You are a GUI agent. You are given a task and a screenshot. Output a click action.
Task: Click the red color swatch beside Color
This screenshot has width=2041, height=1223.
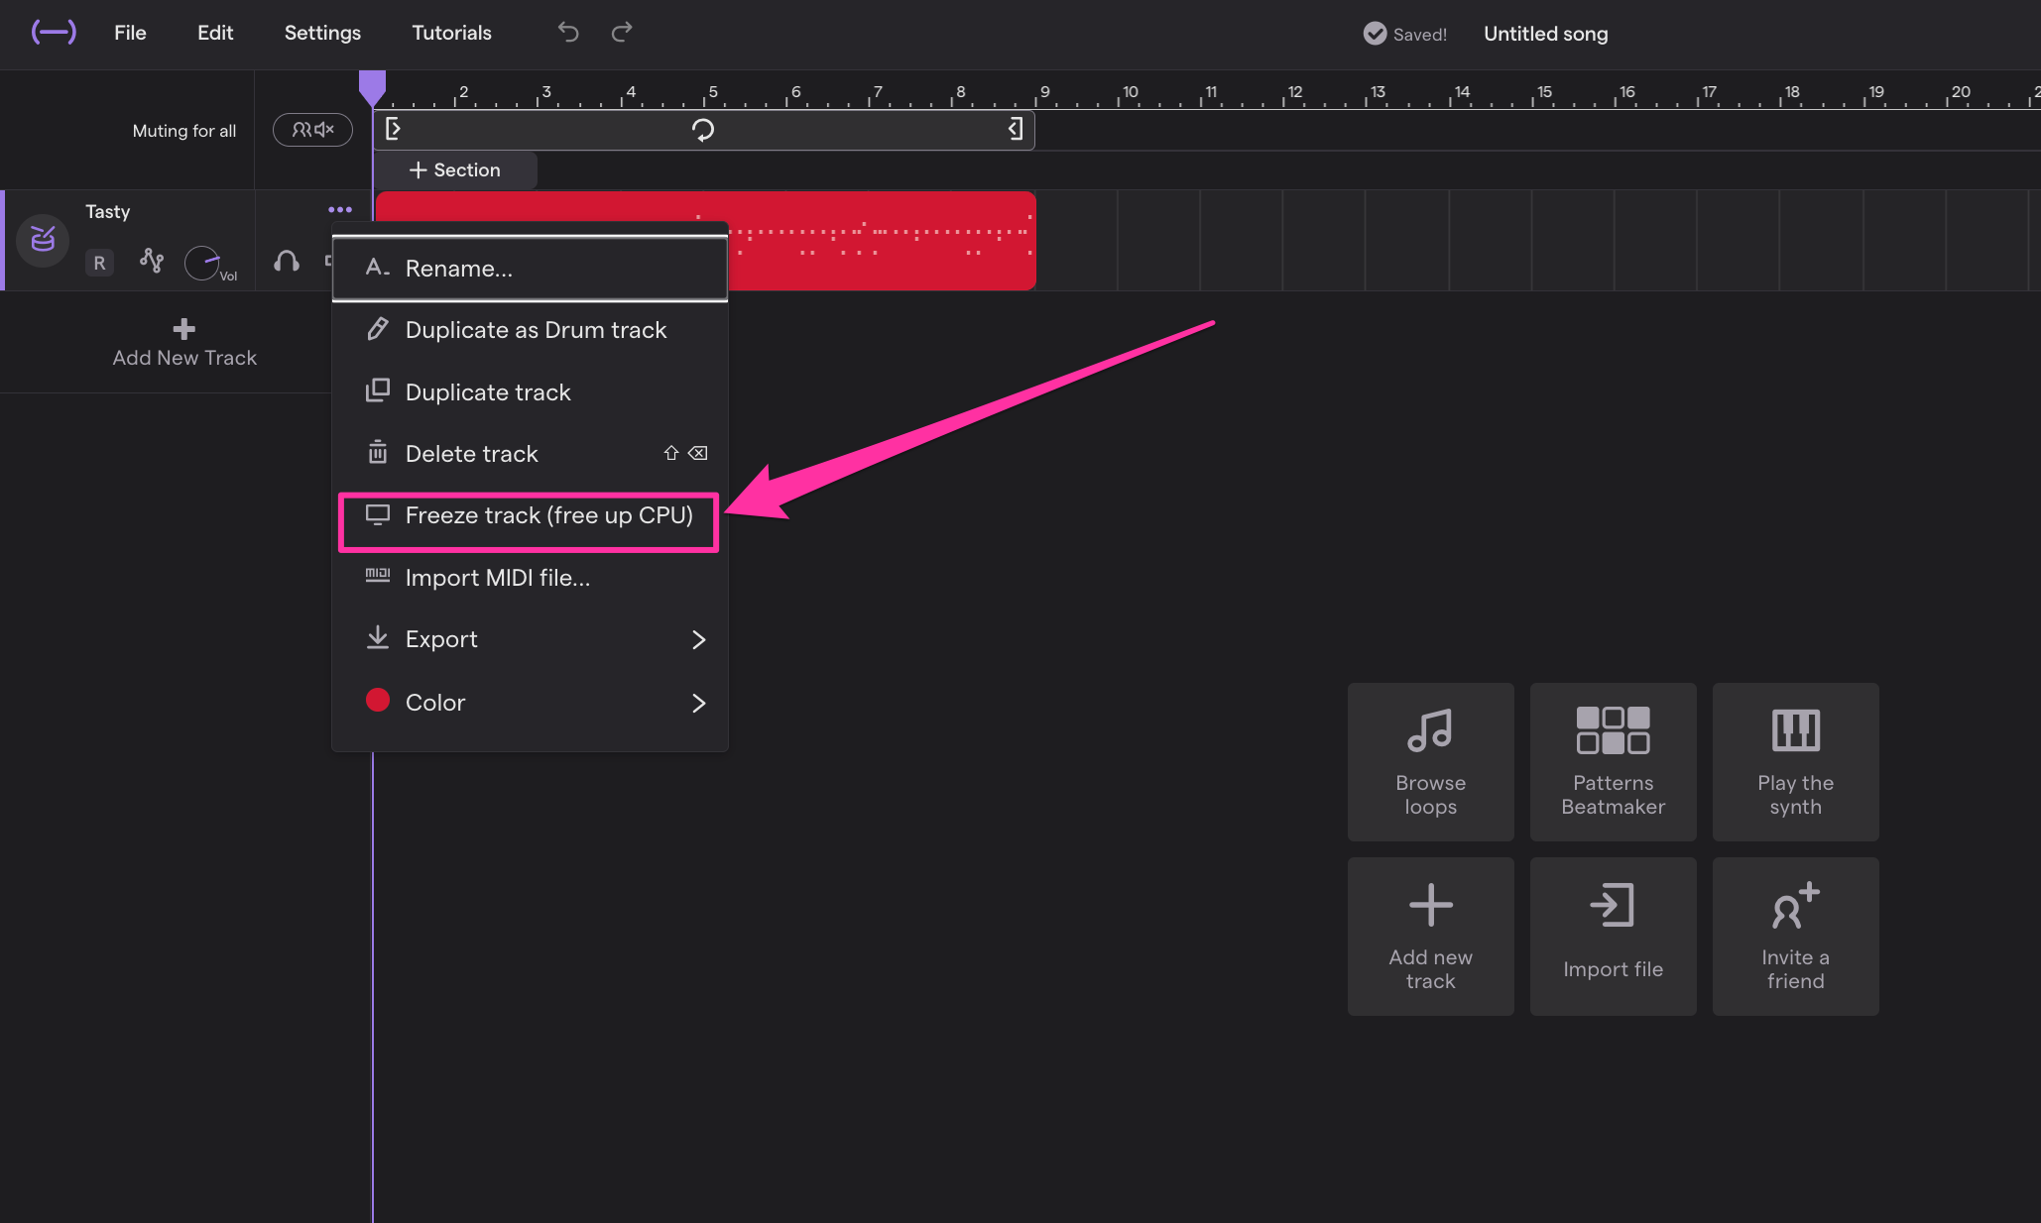[x=377, y=701]
